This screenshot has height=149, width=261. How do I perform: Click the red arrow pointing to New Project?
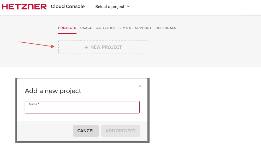pos(37,44)
